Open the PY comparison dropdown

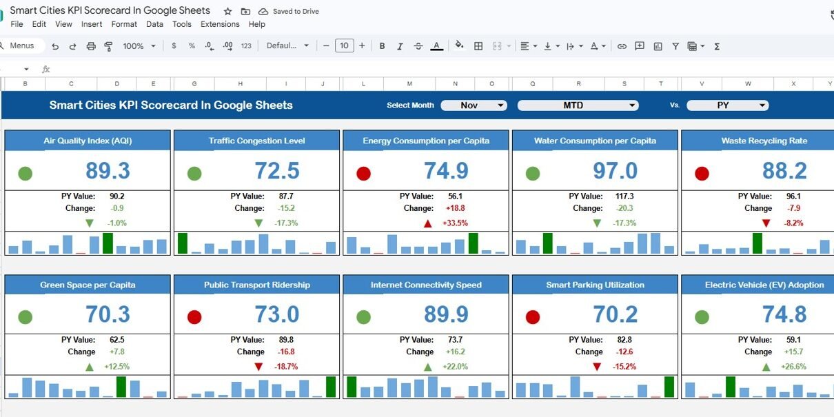pyautogui.click(x=727, y=105)
